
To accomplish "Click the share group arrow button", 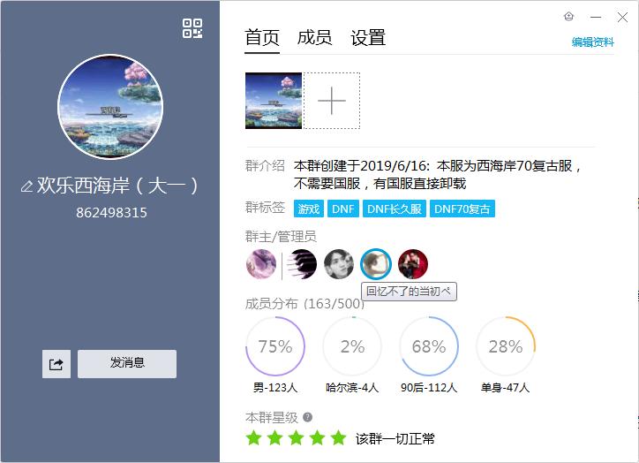I will click(x=56, y=364).
